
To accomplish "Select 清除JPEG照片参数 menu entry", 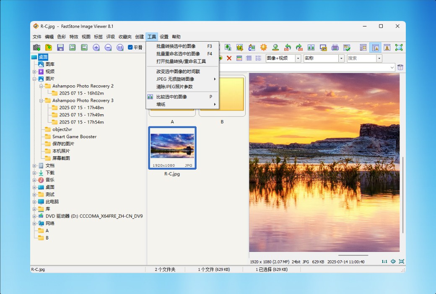I will point(183,87).
